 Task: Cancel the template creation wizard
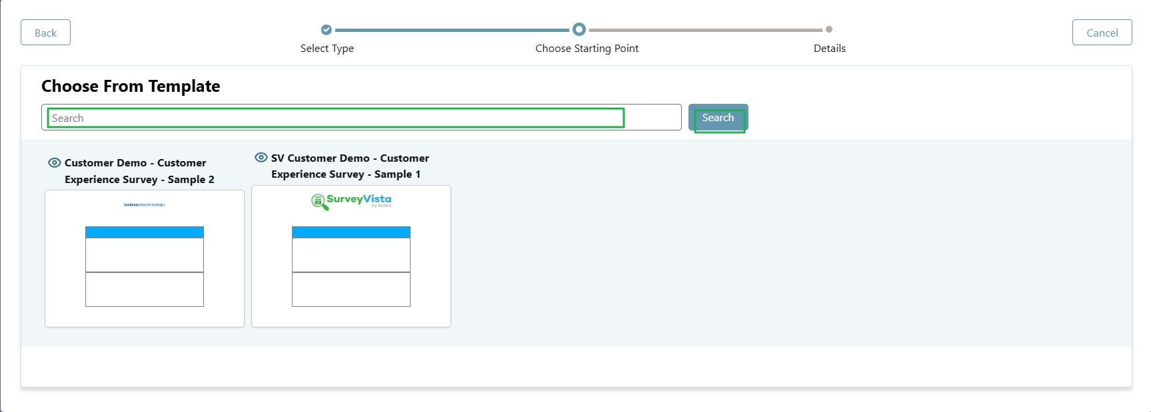point(1102,32)
